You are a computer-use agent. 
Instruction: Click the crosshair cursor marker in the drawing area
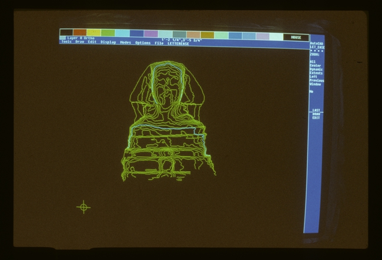coord(83,207)
